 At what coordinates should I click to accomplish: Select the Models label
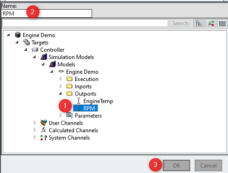pyautogui.click(x=66, y=65)
